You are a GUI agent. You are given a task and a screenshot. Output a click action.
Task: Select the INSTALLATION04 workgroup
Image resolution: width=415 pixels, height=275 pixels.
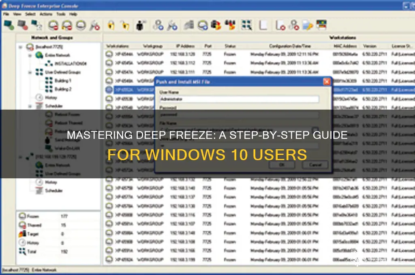[x=71, y=63]
